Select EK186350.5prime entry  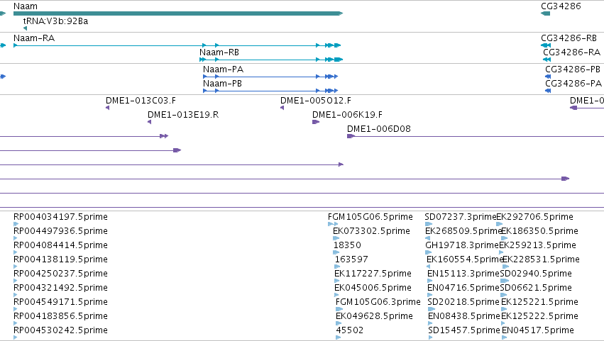[539, 231]
